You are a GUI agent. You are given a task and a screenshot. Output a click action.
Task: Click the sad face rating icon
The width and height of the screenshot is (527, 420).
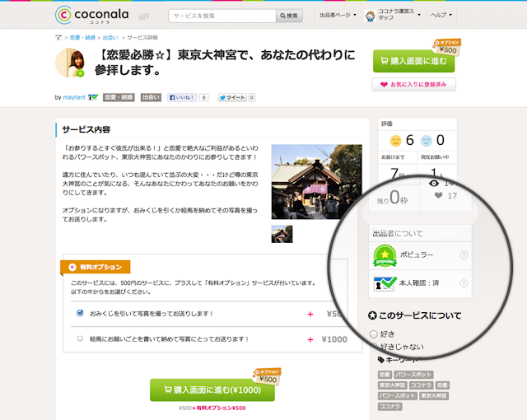[427, 141]
